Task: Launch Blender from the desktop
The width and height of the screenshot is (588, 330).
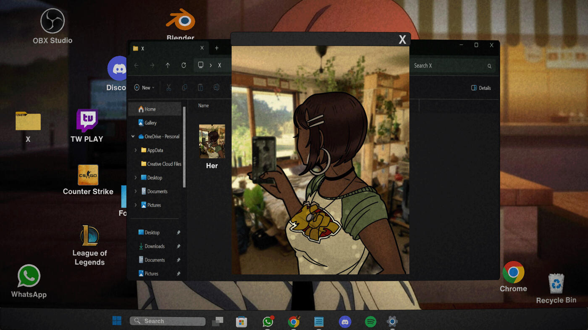Action: (180, 20)
